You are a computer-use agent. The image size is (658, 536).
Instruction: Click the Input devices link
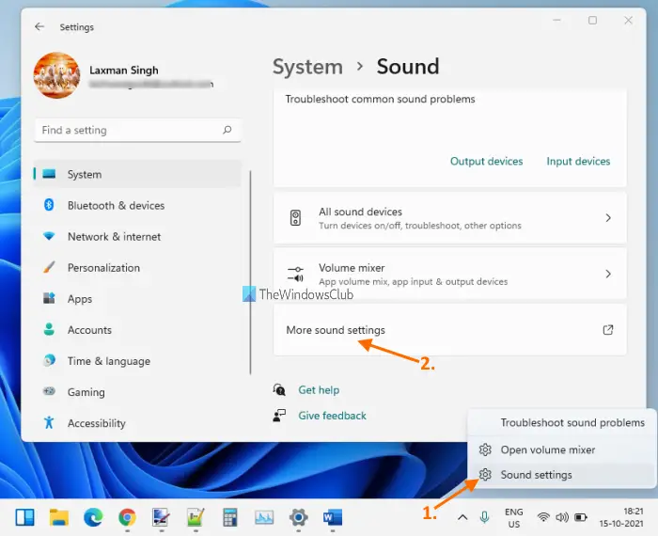pyautogui.click(x=578, y=162)
